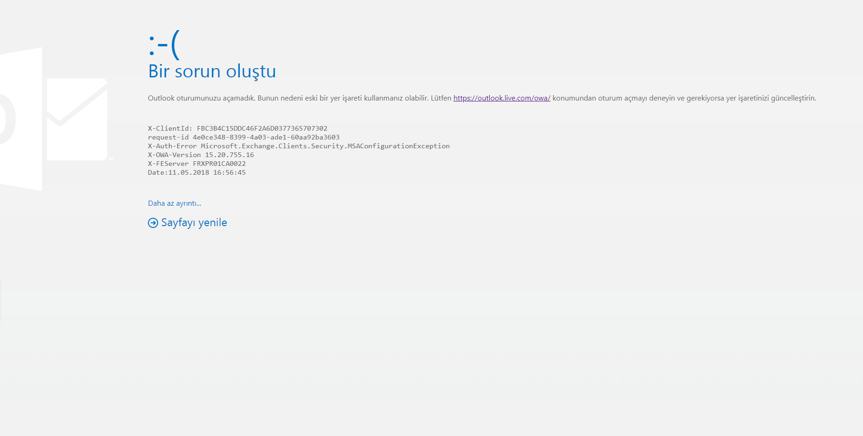Screen dimensions: 863x436
Task: Open the outlook.live.com/owa link
Action: click(502, 98)
